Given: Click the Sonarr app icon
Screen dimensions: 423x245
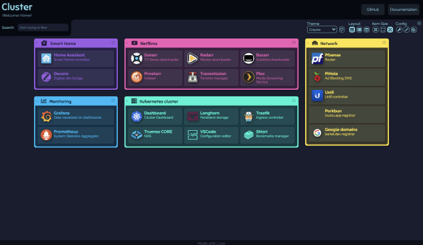Looking at the screenshot, I should [x=137, y=58].
